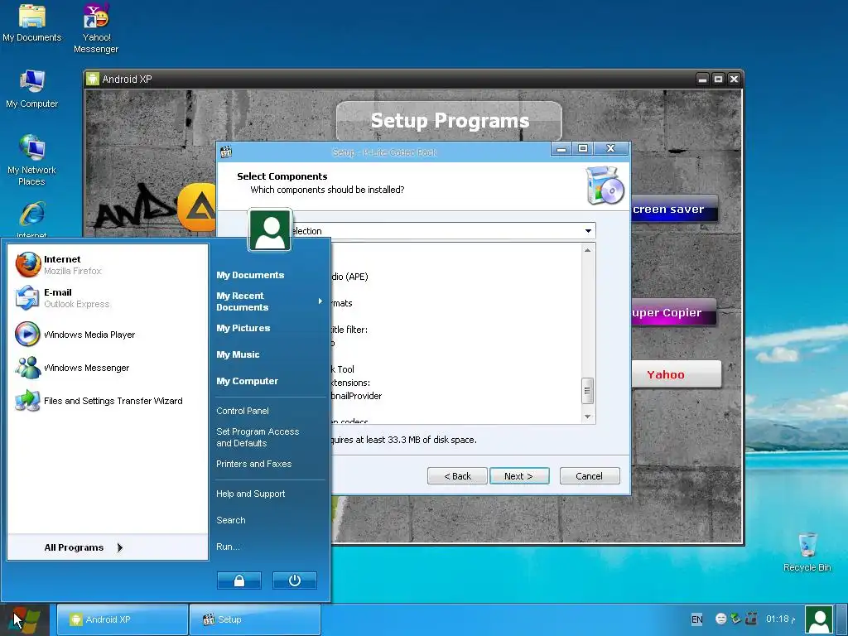The width and height of the screenshot is (848, 636).
Task: Open My Music in Start menu
Action: point(238,354)
